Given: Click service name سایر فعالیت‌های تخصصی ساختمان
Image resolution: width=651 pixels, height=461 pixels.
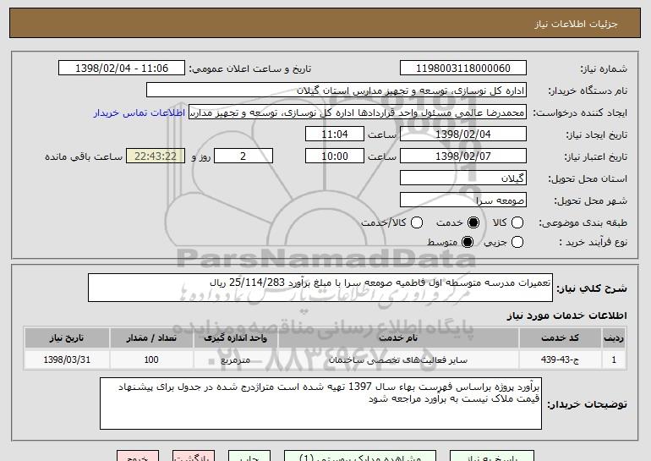Looking at the screenshot, I should click(398, 359).
